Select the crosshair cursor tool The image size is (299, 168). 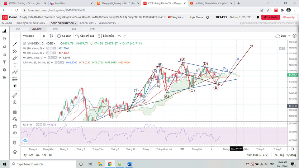[x=15, y=37]
